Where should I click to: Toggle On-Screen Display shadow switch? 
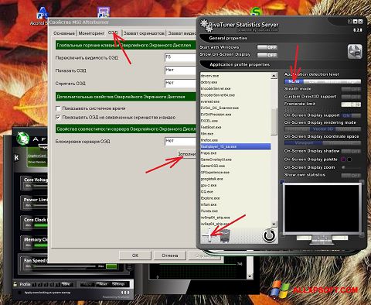tap(351, 151)
